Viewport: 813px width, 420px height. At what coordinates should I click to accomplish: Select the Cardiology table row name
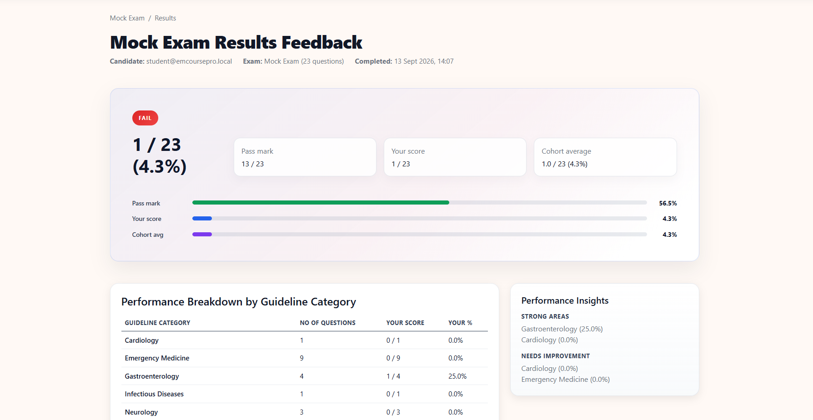141,340
